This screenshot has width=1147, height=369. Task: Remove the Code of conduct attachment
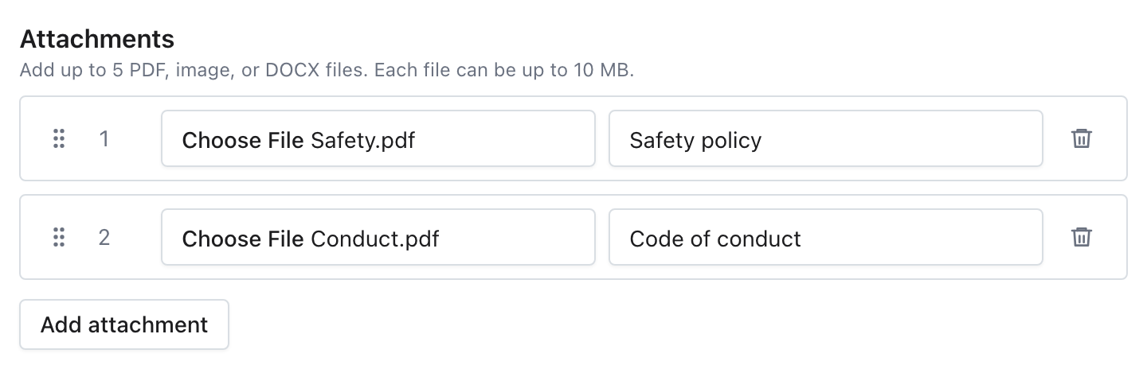pyautogui.click(x=1081, y=237)
